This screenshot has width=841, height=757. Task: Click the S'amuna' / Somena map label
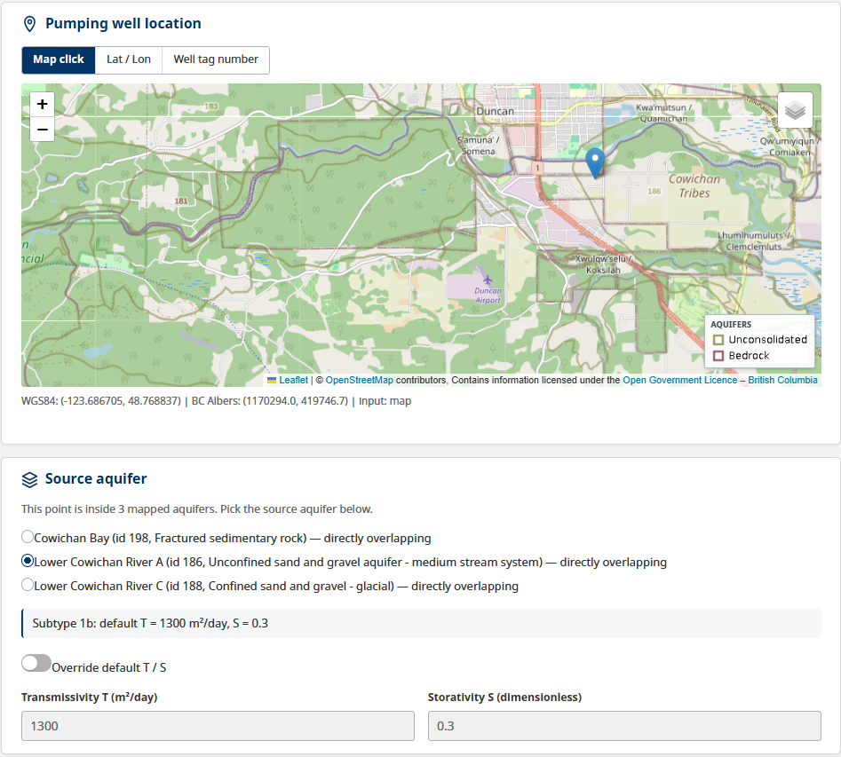click(478, 146)
